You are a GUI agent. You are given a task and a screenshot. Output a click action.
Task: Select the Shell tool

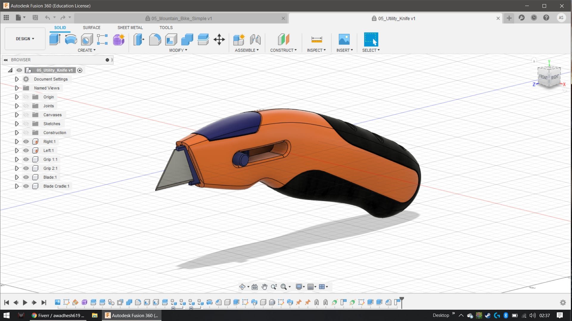click(171, 39)
